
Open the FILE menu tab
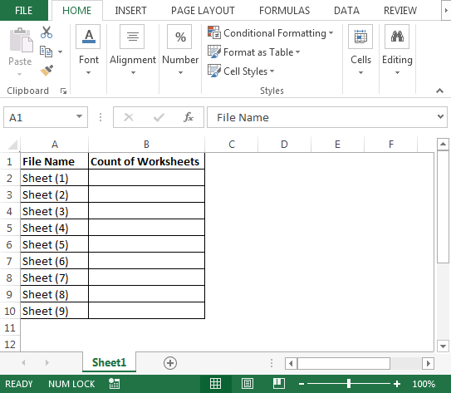[x=23, y=11]
